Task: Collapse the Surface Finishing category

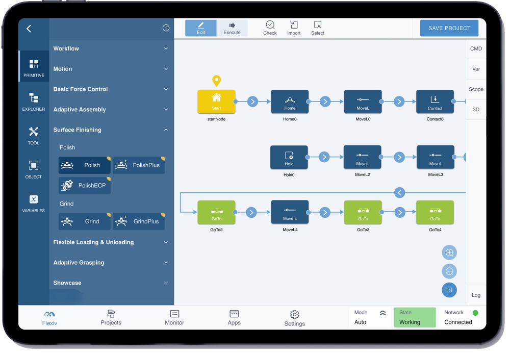Action: tap(110, 130)
